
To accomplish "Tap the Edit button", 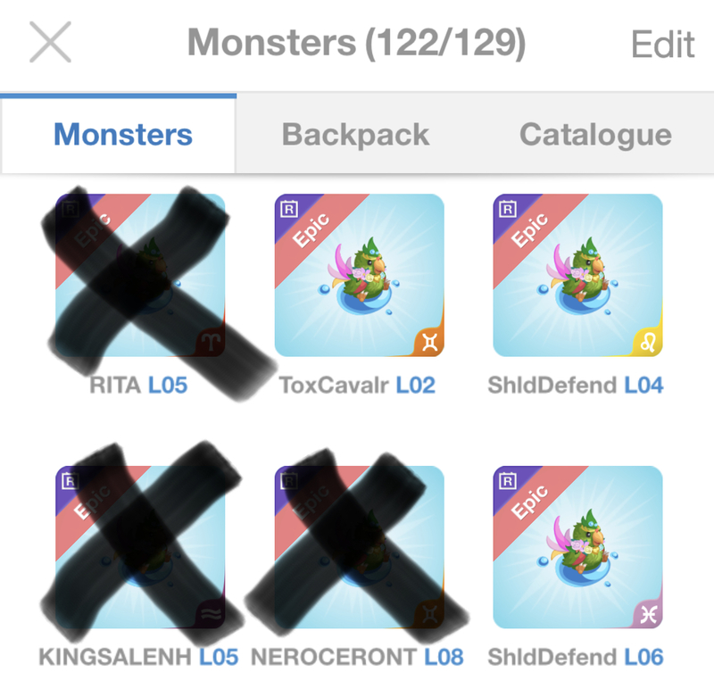I will click(662, 45).
